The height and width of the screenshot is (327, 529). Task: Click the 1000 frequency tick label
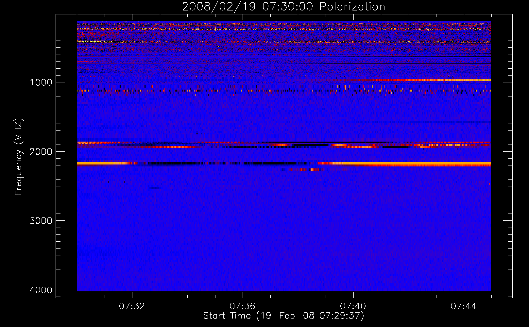[41, 82]
